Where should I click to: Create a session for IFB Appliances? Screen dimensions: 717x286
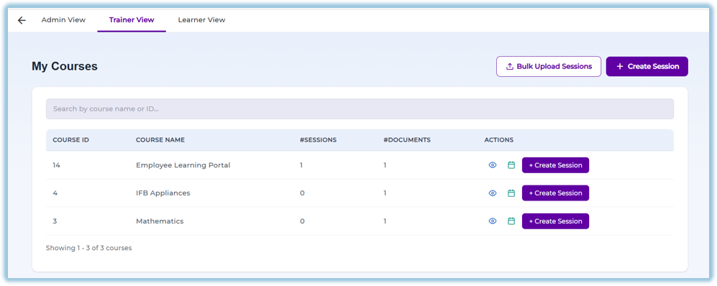(x=556, y=193)
